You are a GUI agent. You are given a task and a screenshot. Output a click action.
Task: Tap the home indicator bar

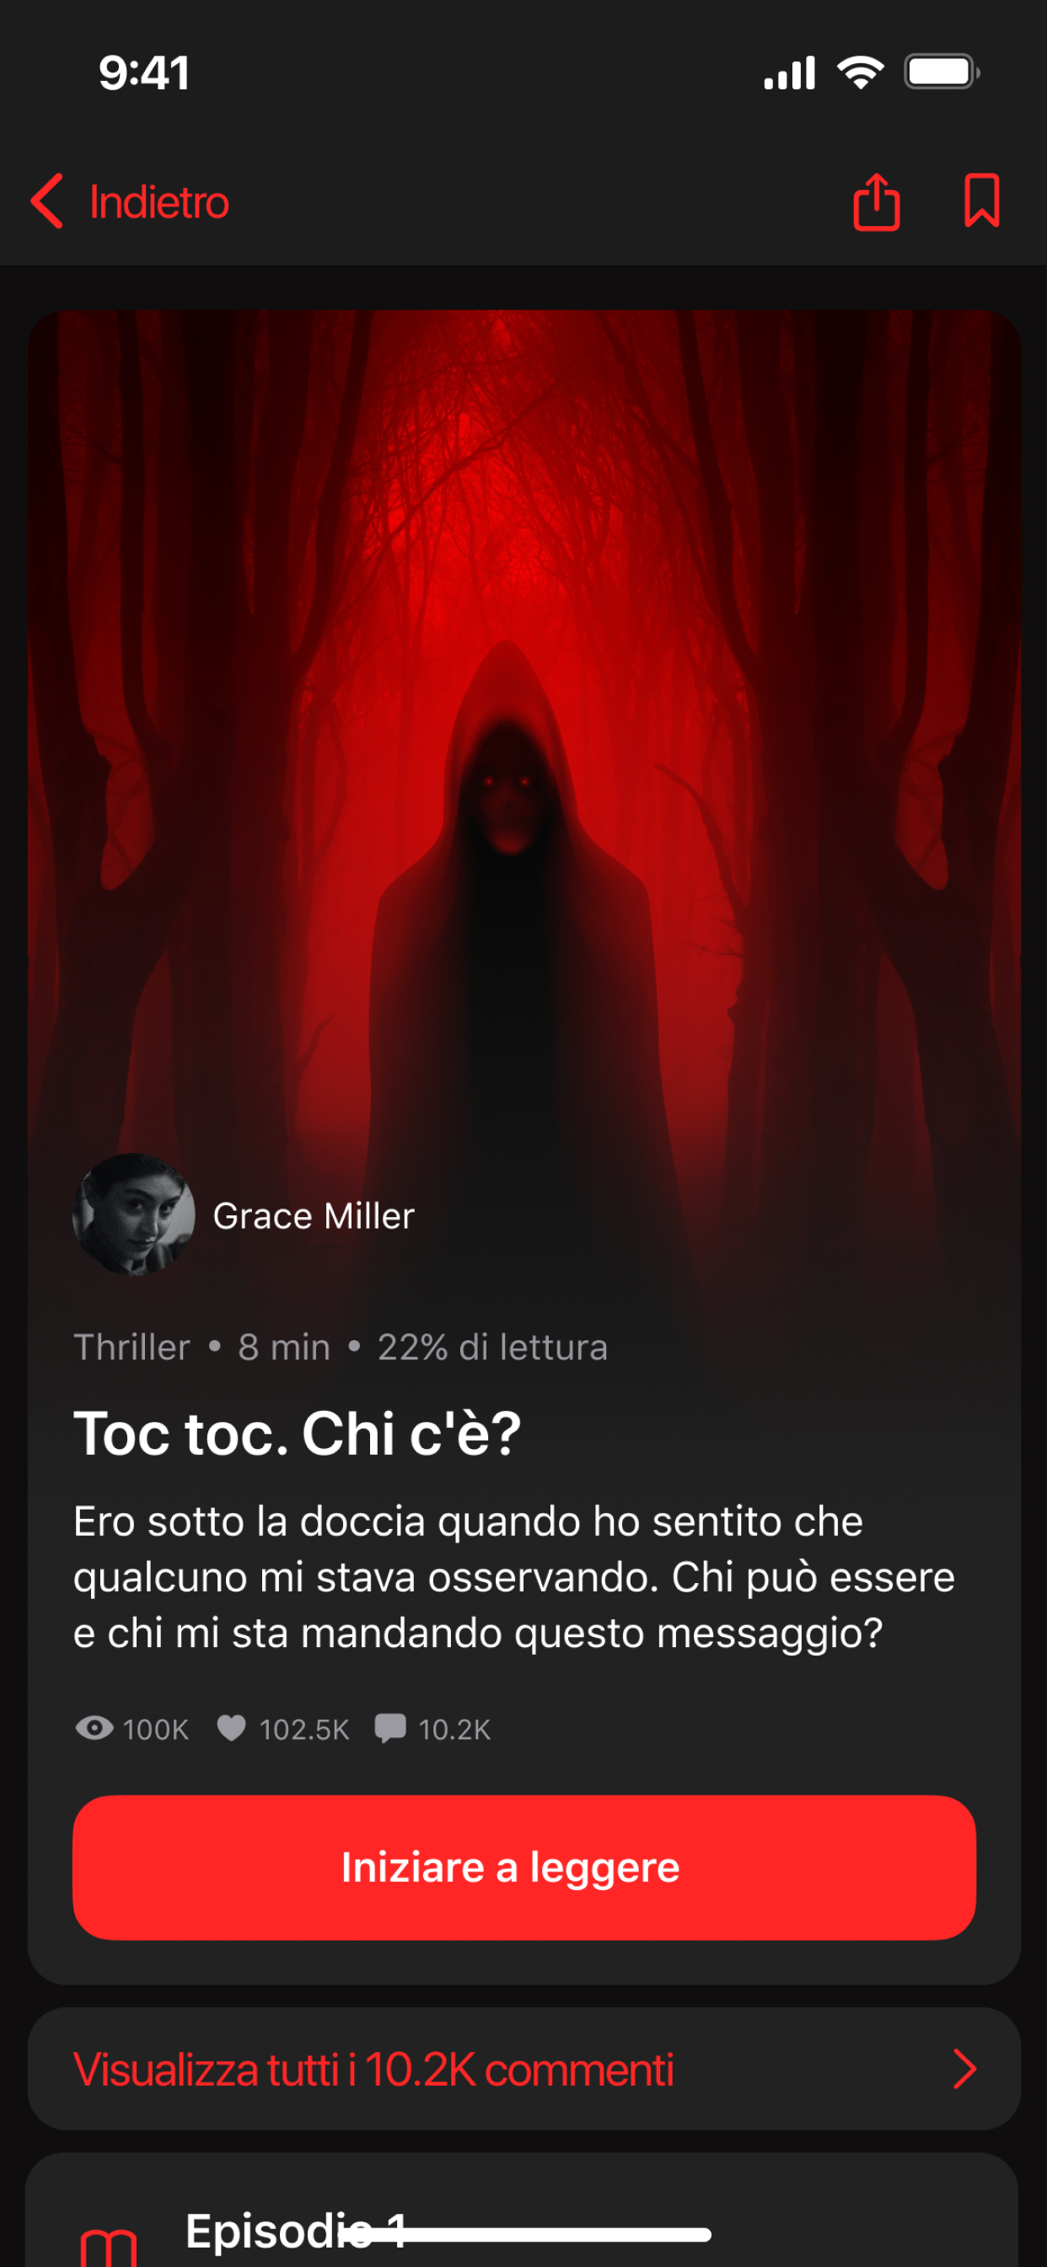tap(524, 2233)
